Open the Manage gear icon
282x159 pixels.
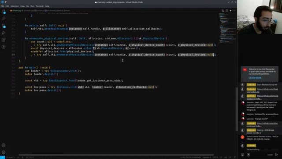(x=4, y=152)
